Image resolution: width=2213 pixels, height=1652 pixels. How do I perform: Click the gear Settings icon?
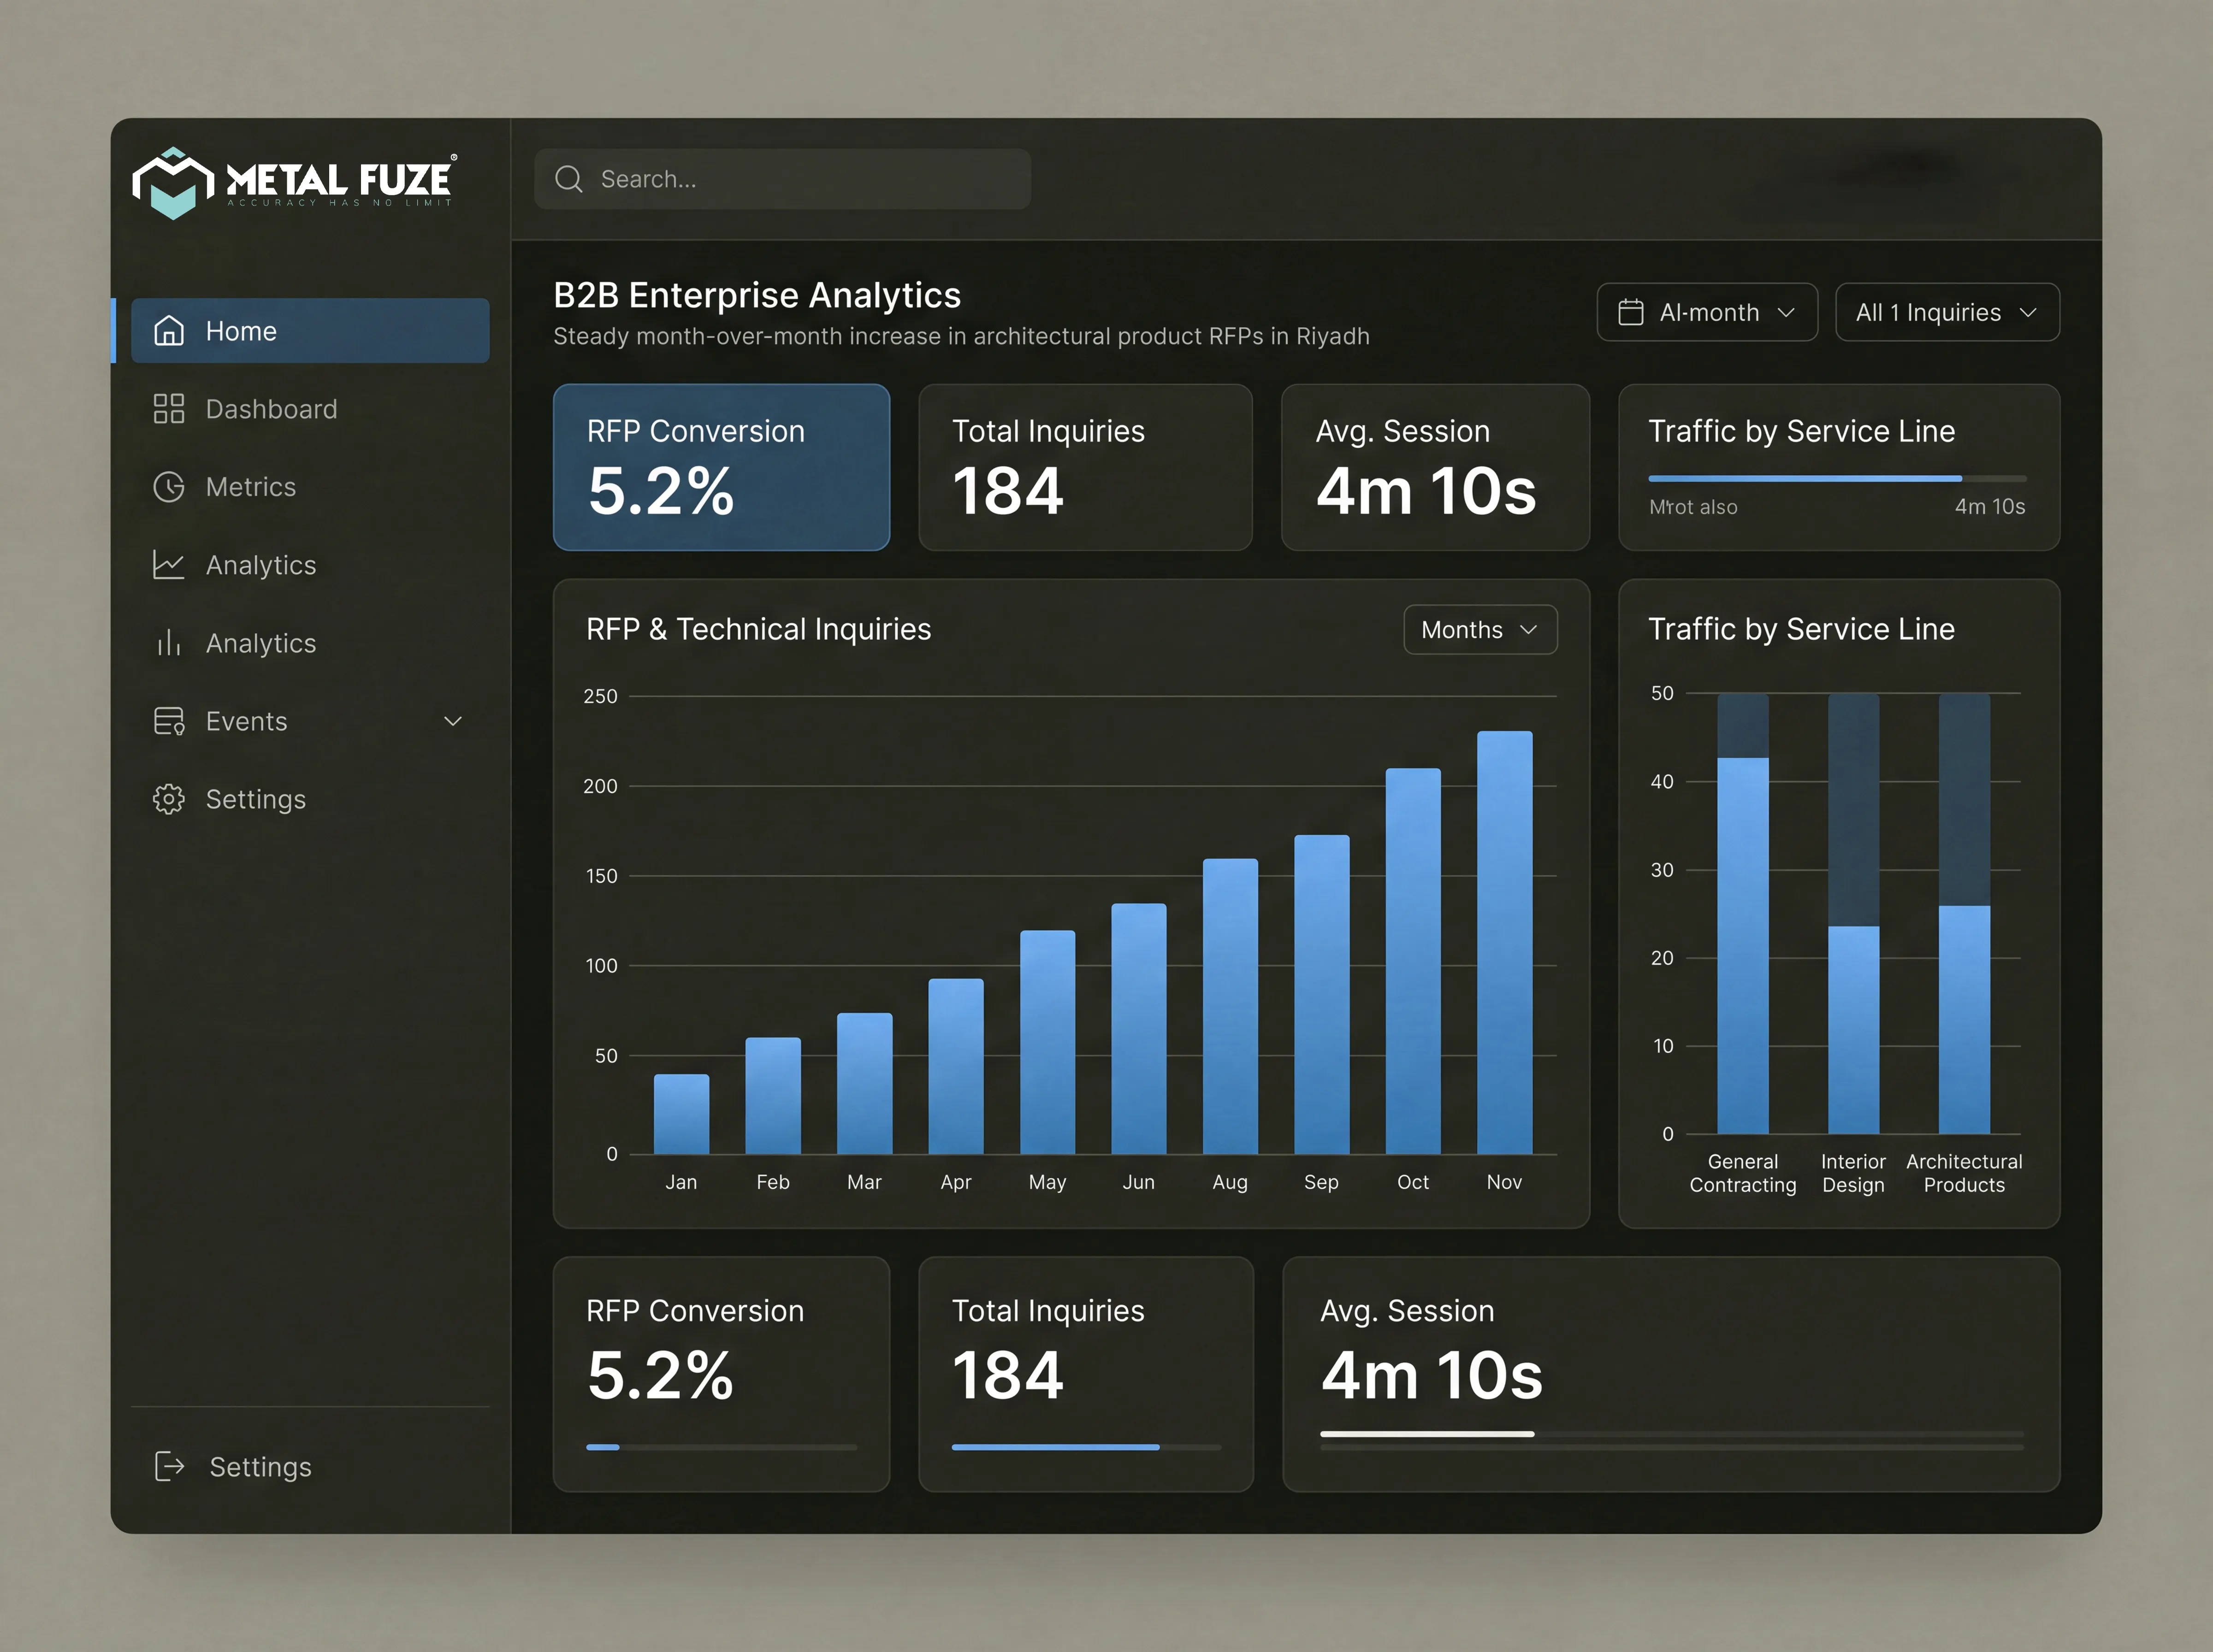(x=169, y=799)
